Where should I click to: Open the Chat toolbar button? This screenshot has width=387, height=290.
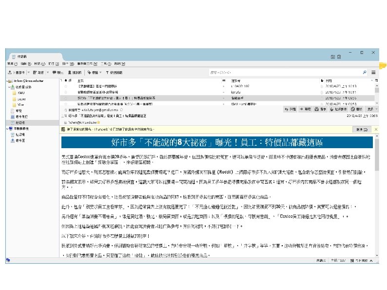point(58,72)
